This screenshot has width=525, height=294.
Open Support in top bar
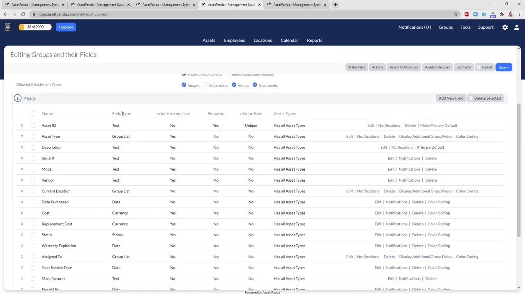[486, 27]
